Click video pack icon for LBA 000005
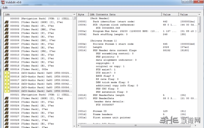The image size is (204, 128). (6, 37)
